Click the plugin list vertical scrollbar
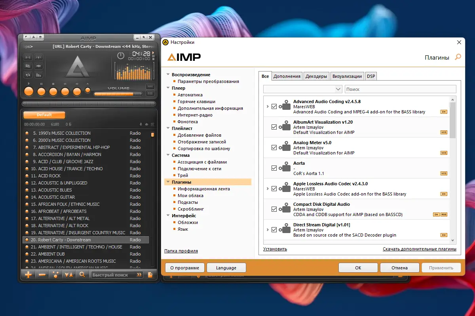 453,170
